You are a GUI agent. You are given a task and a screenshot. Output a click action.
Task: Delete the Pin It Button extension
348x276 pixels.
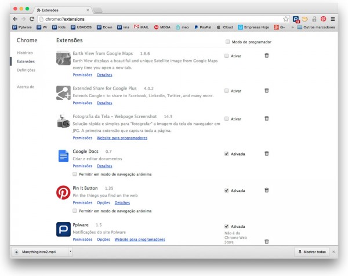[267, 190]
